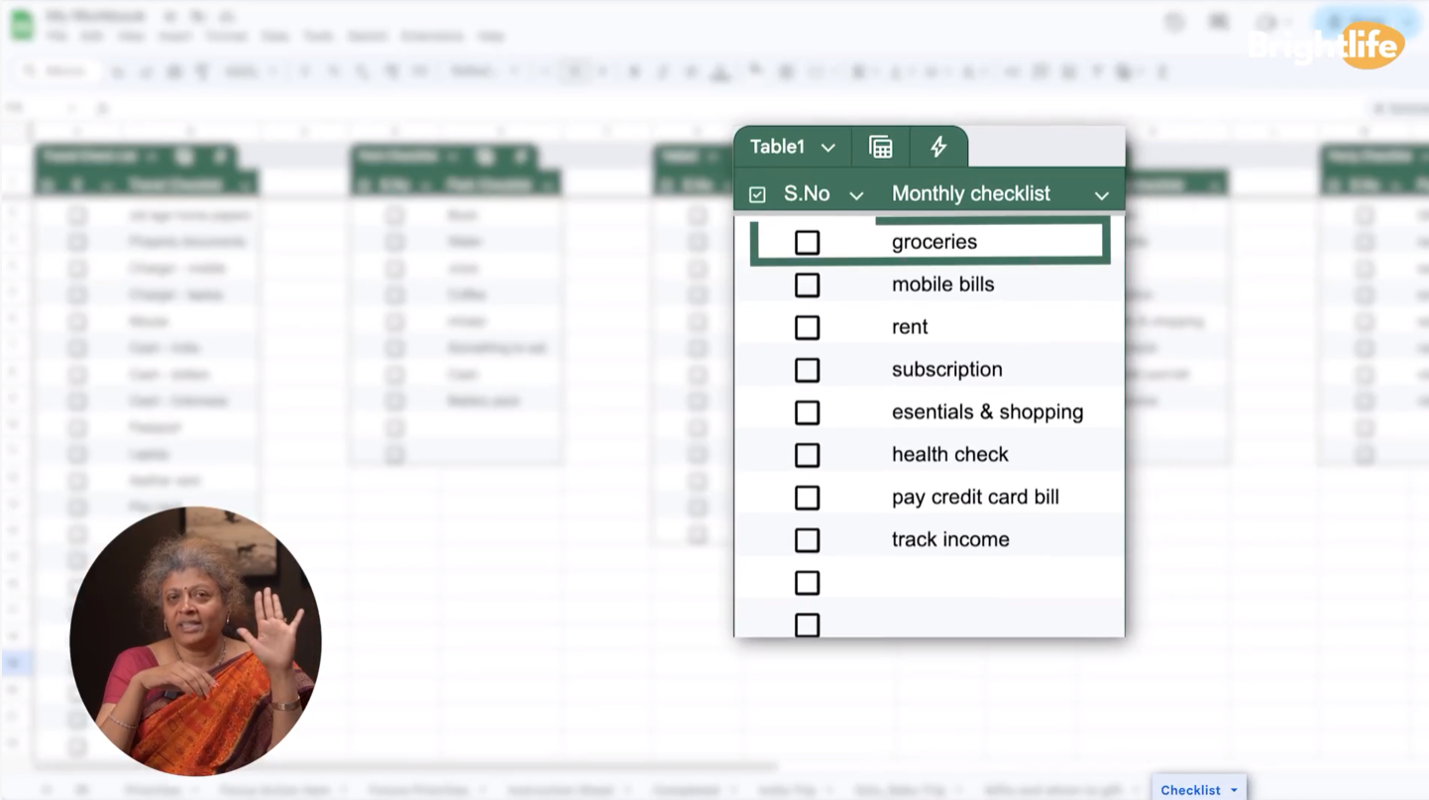Tick the mobile bills checkbox

807,285
